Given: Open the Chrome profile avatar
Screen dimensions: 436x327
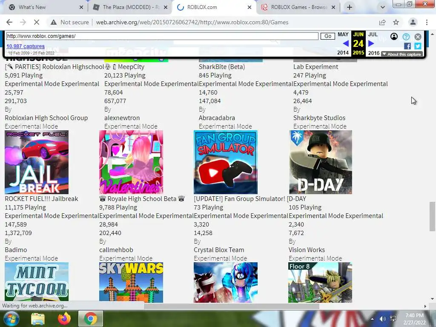Looking at the screenshot, I should (413, 22).
